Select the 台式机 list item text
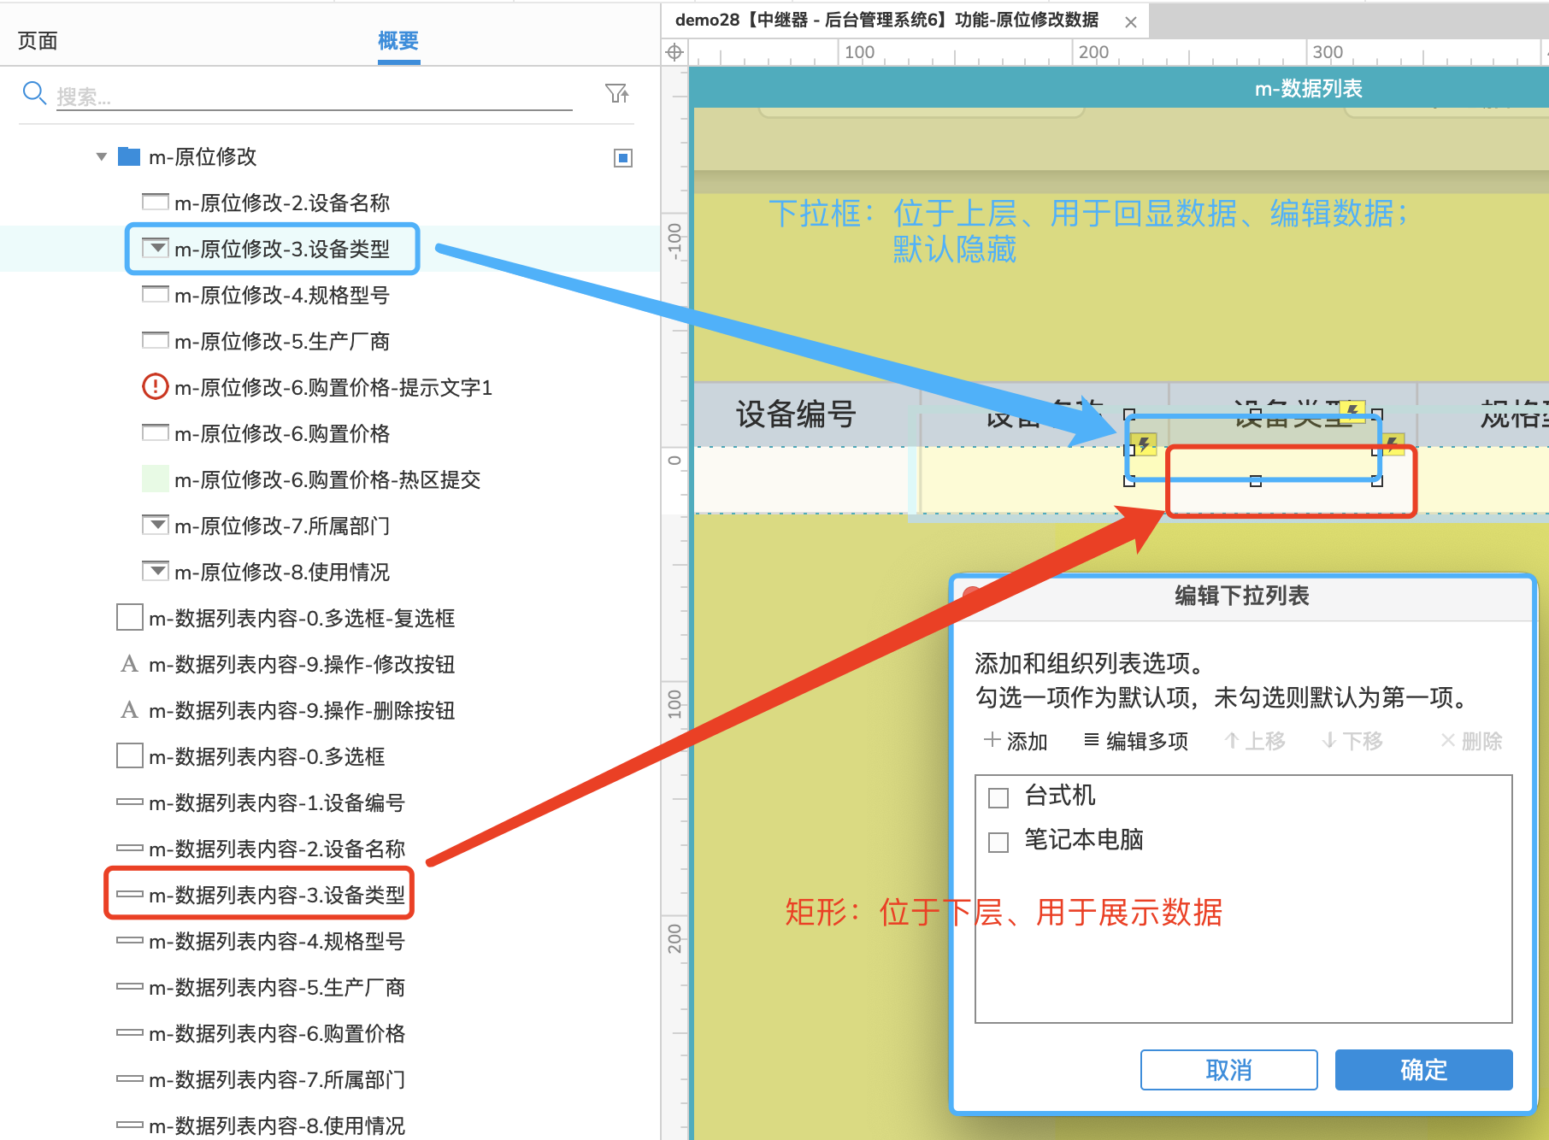1549x1140 pixels. point(1059,796)
